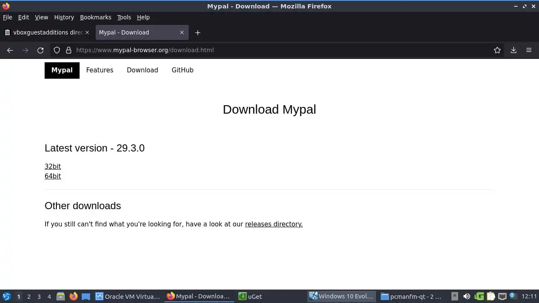Launch the file manager quick-launch icon
Viewport: 539px width, 303px height.
pos(61,297)
